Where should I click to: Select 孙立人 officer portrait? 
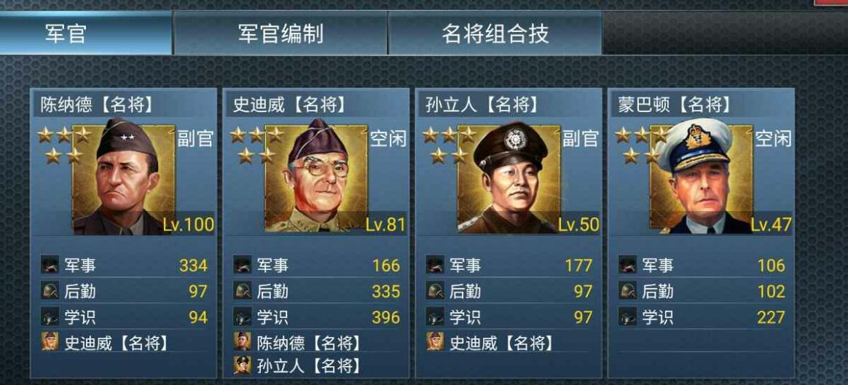click(509, 178)
